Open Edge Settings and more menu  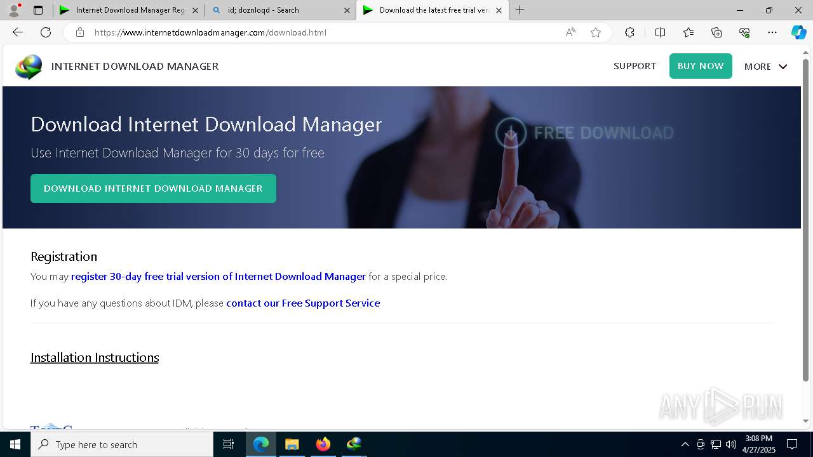(772, 32)
